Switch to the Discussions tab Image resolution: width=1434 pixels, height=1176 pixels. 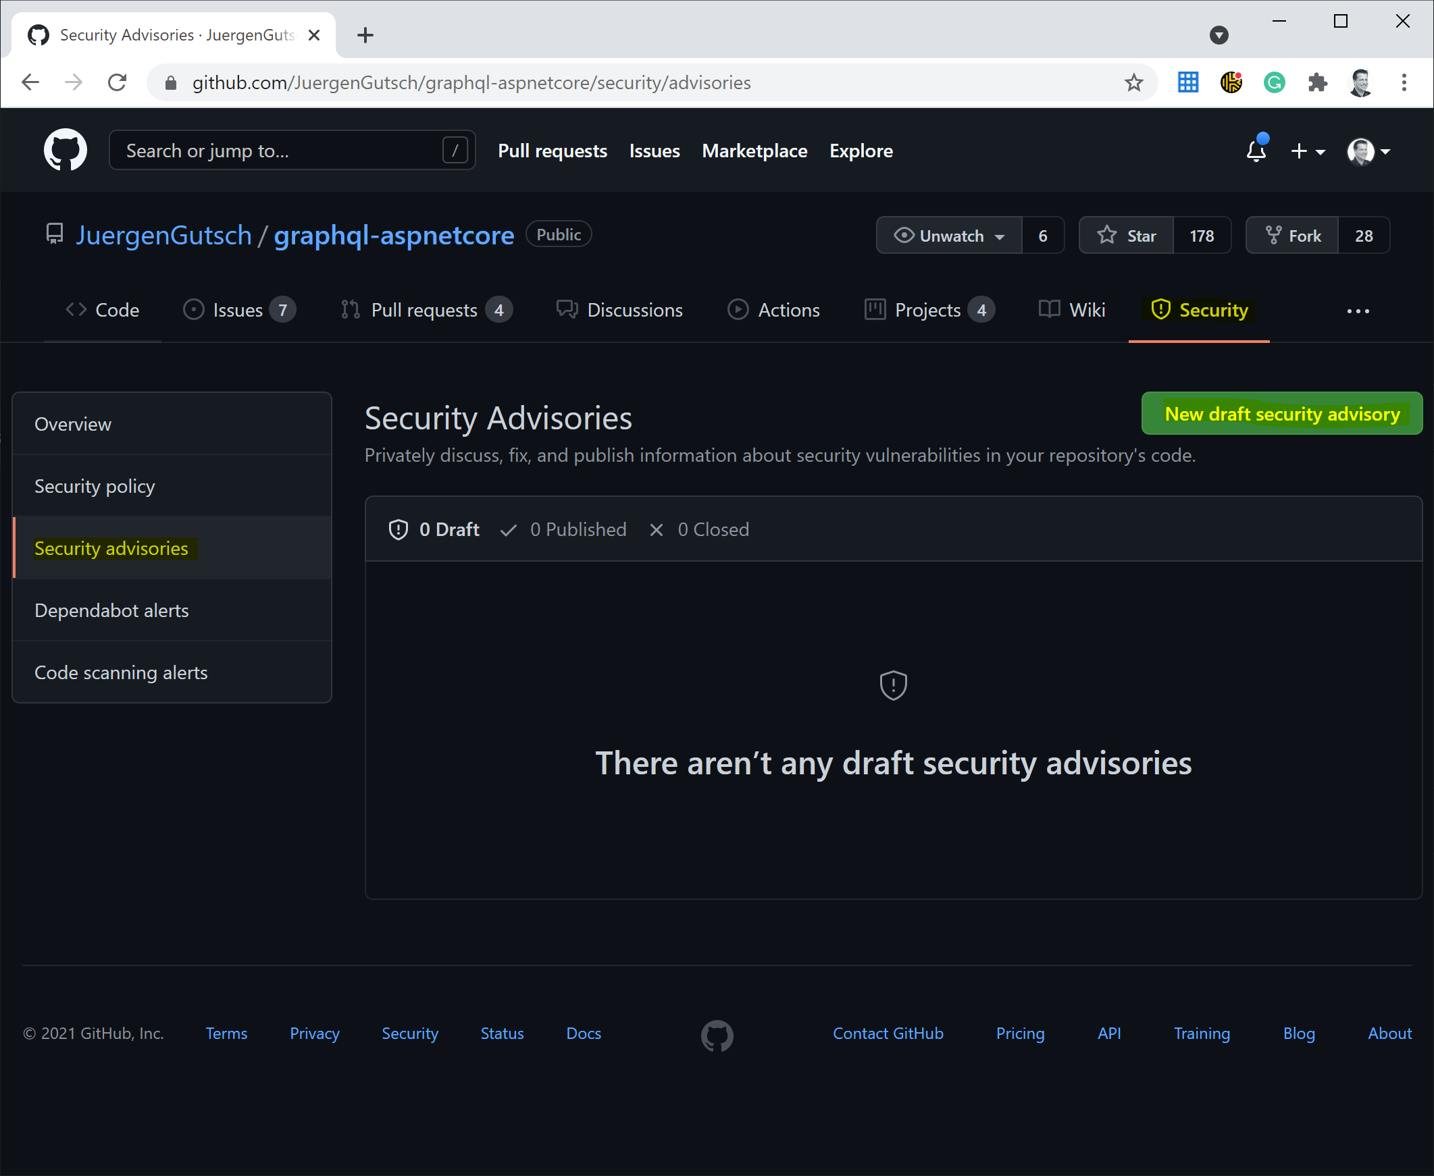(x=619, y=311)
